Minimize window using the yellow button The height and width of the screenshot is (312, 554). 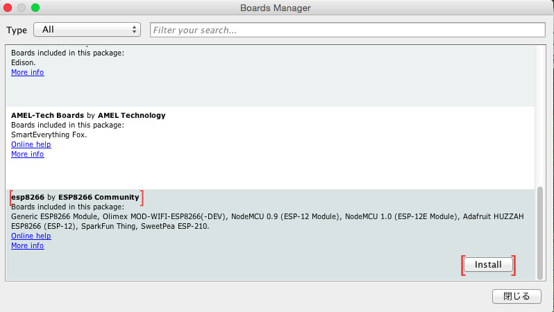[22, 8]
